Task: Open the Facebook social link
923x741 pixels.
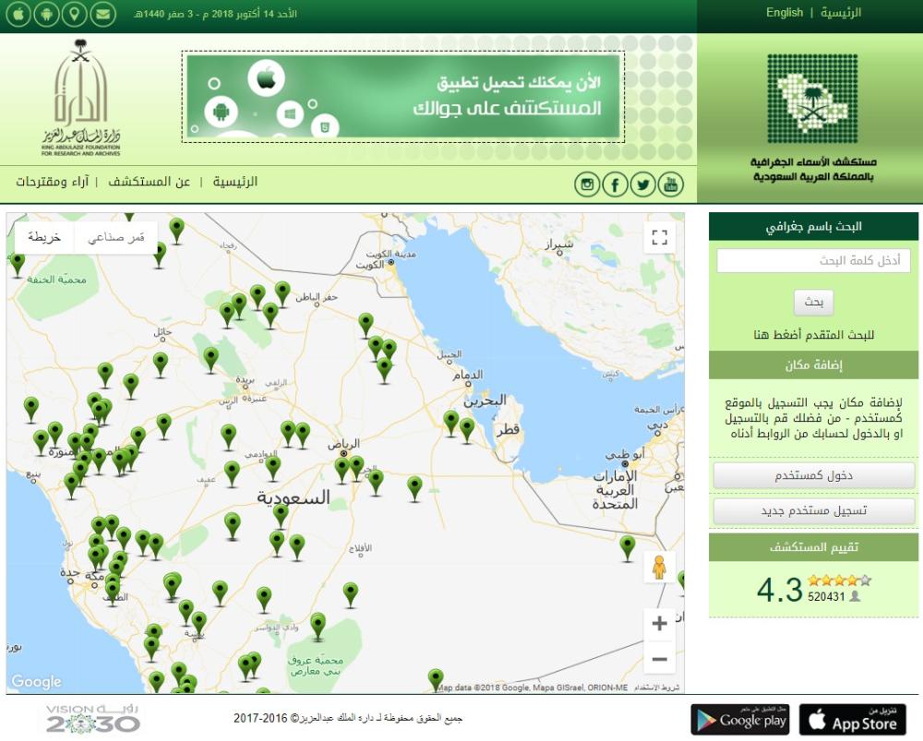Action: 615,185
